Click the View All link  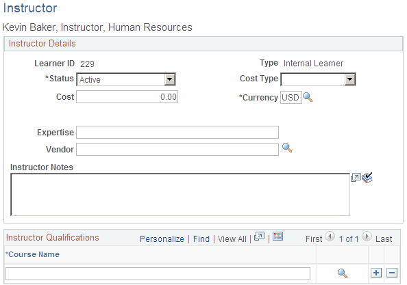point(232,239)
